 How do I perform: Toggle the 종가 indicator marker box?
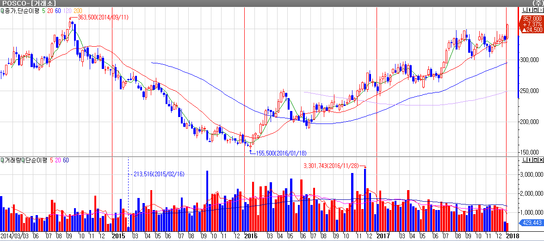point(2,11)
